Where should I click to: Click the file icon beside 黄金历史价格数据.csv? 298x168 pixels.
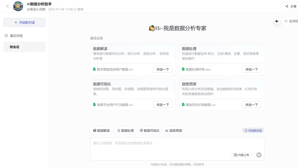tap(183, 105)
